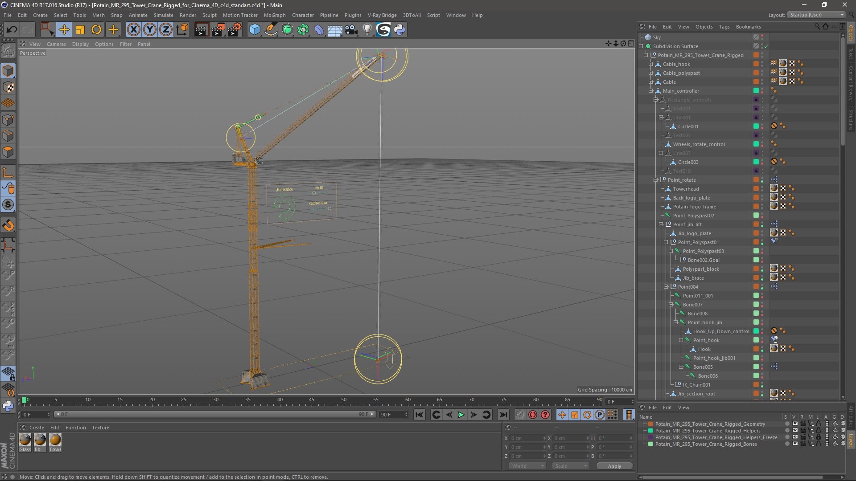Click the Python script icon in the toolbar
The height and width of the screenshot is (481, 856).
tap(399, 30)
